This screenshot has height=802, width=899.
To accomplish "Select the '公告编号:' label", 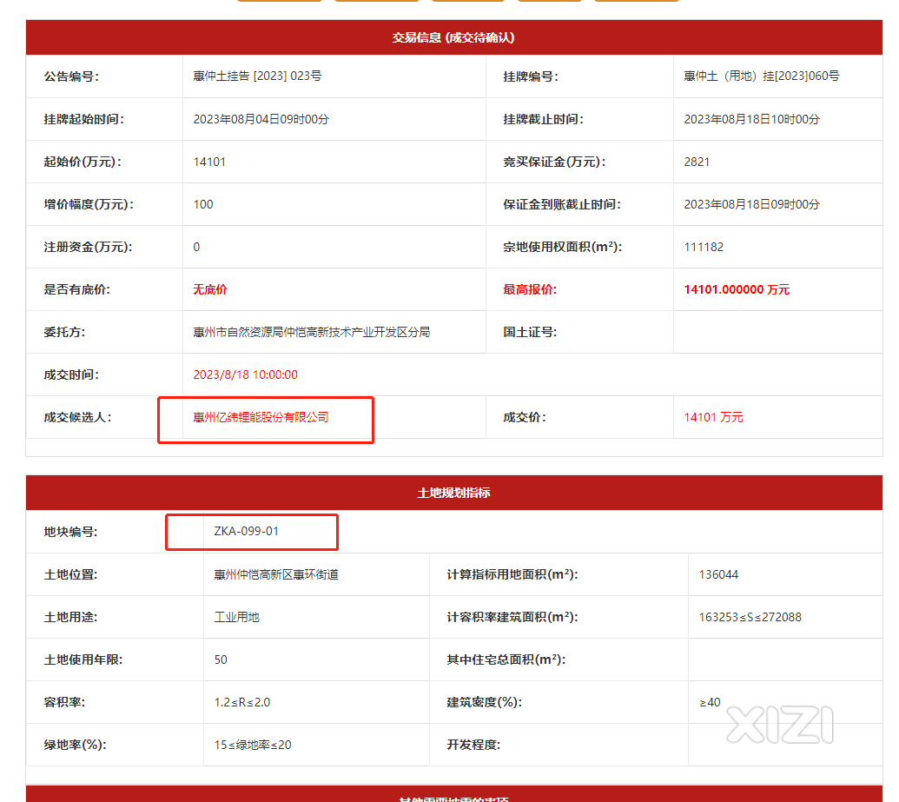I will [x=72, y=76].
